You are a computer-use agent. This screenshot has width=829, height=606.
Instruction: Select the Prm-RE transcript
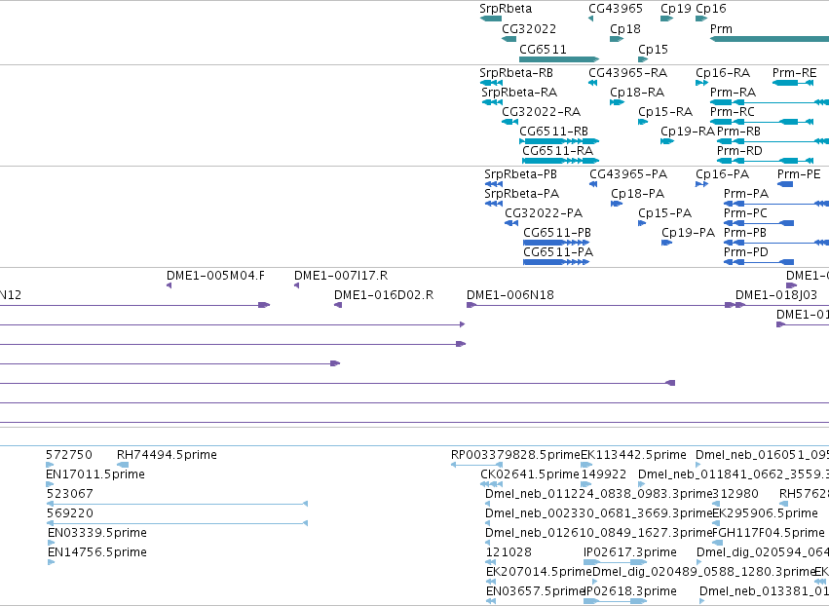pos(793,83)
